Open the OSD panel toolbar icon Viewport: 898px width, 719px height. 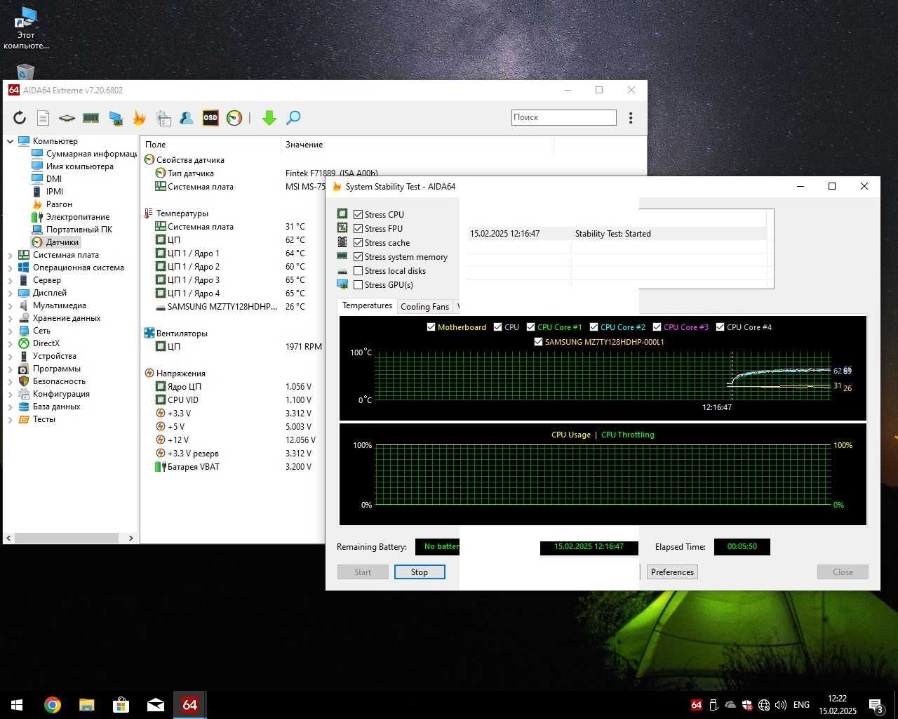click(x=210, y=118)
